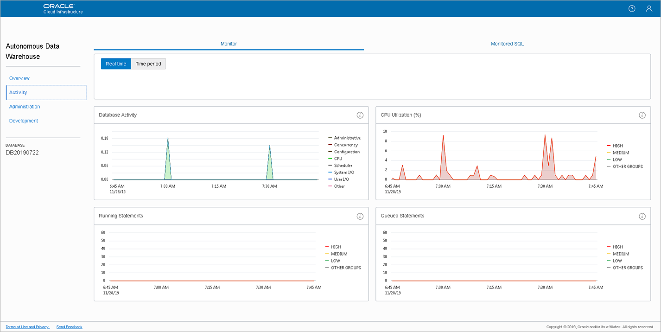Toggle LOW series in Running Statements legend
Screen dimensions: 661x332
(x=333, y=261)
